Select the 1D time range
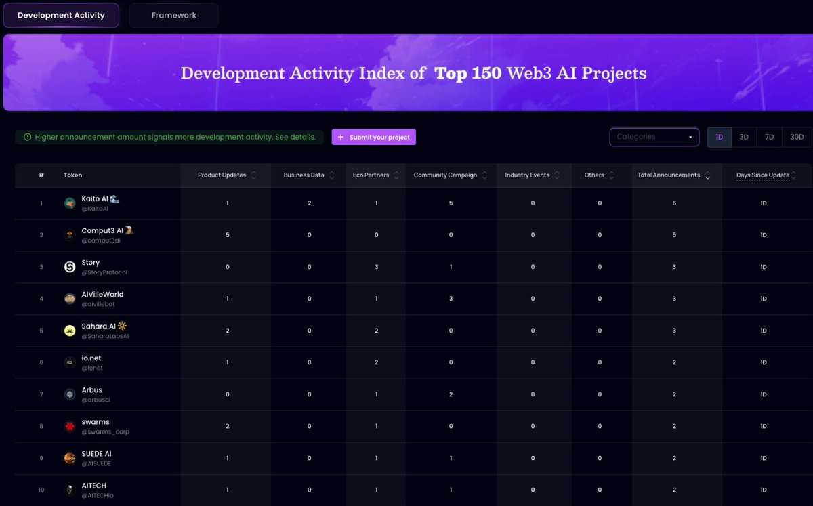The height and width of the screenshot is (506, 813). coord(720,137)
